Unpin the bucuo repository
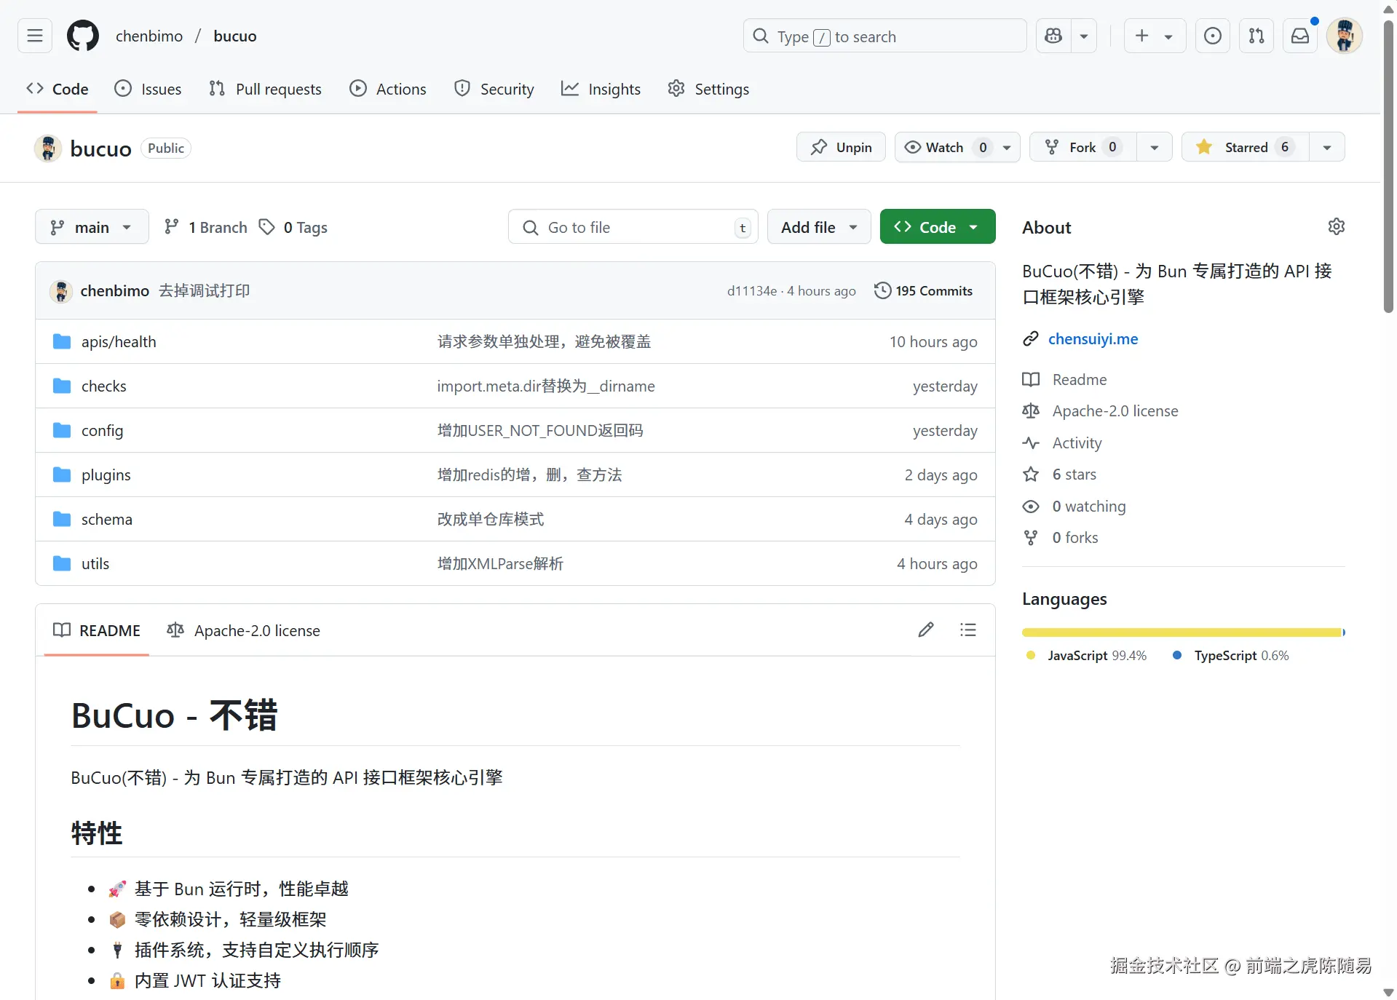 click(841, 147)
